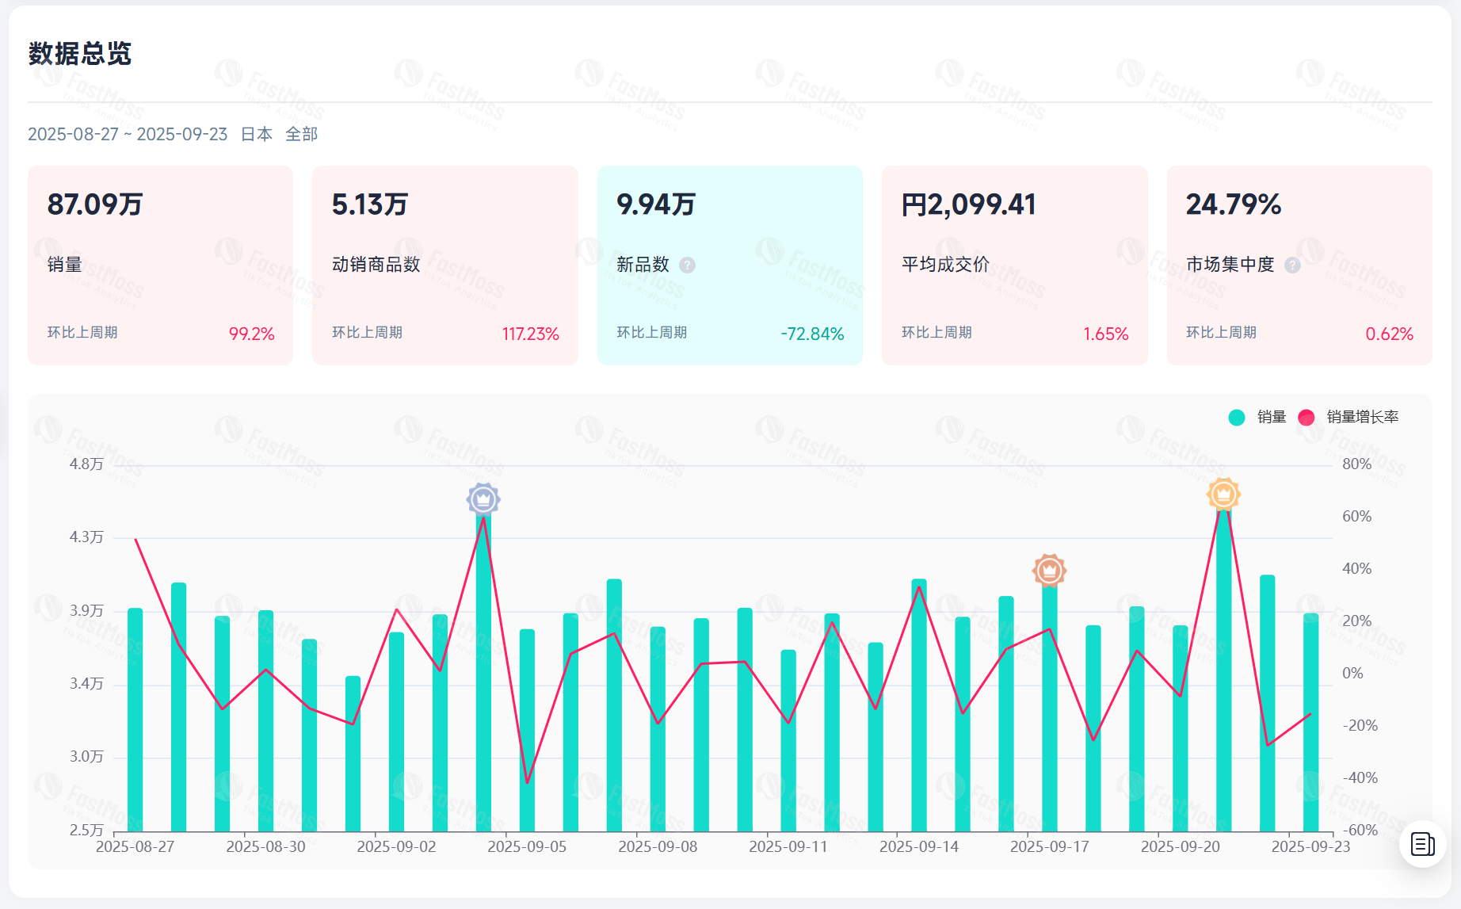Screen dimensions: 1461x909
Task: Toggle the 销量 legend series
Action: coord(1271,417)
